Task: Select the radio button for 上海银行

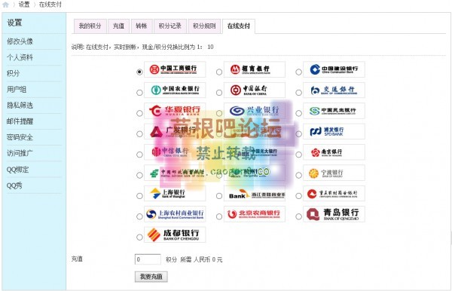Action: [x=139, y=196]
